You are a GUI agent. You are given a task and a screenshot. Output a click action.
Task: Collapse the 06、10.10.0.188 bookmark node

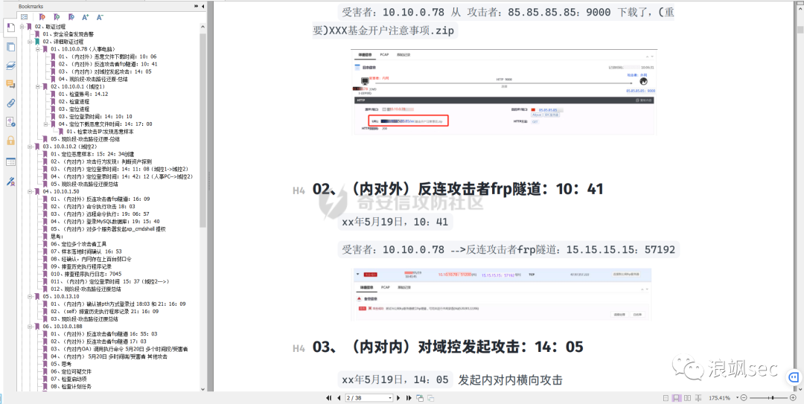click(x=31, y=326)
